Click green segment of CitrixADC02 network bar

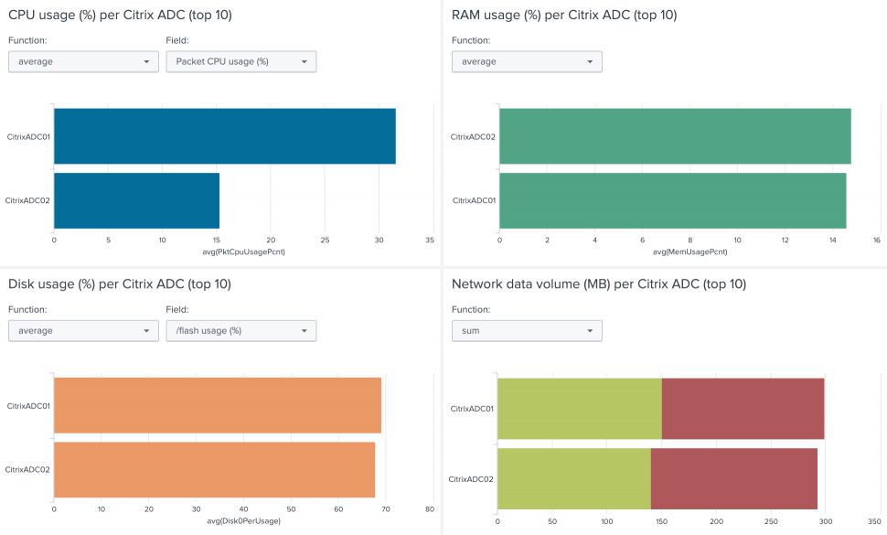point(574,479)
